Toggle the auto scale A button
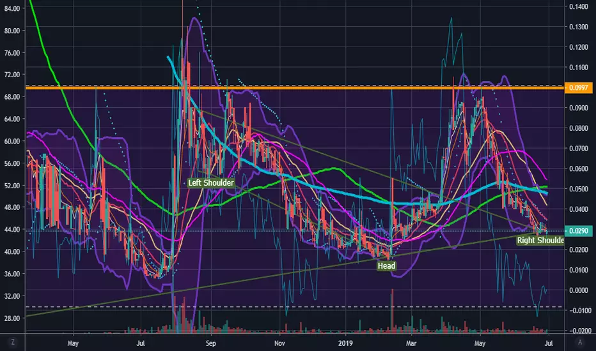Viewport: 596px width, 351px height. (580, 342)
